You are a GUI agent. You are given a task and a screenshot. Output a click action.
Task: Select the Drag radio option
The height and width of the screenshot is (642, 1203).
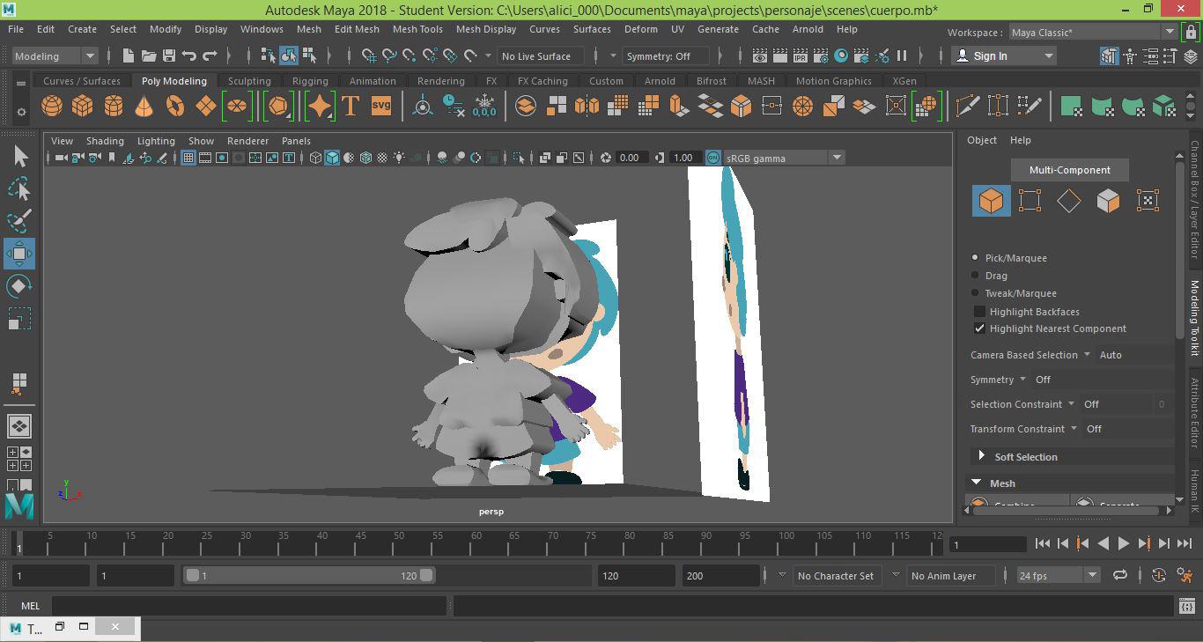(x=975, y=276)
